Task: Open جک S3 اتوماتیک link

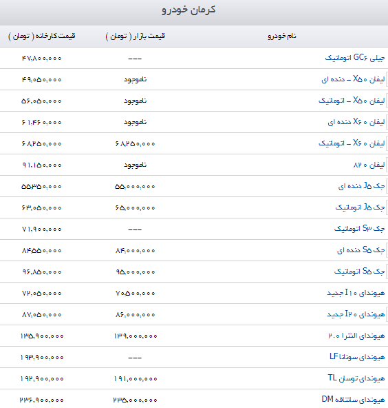Action: [359, 229]
